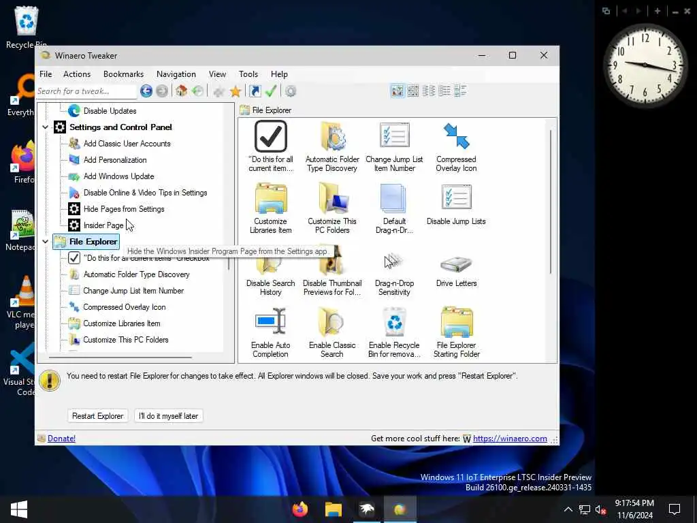Open Drag-n-Drop Sensitivity icon
The height and width of the screenshot is (523, 697).
point(394,274)
